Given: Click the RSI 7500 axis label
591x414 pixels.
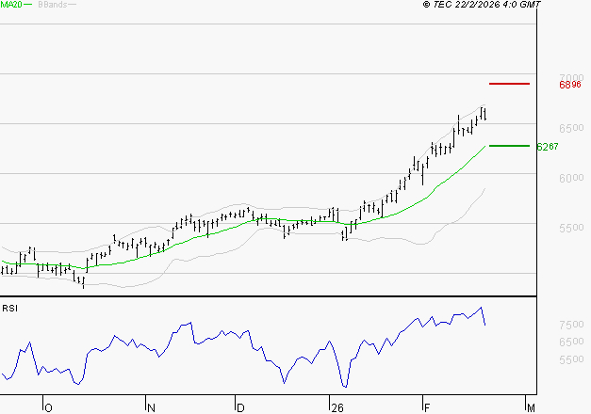Looking at the screenshot, I should pos(571,325).
